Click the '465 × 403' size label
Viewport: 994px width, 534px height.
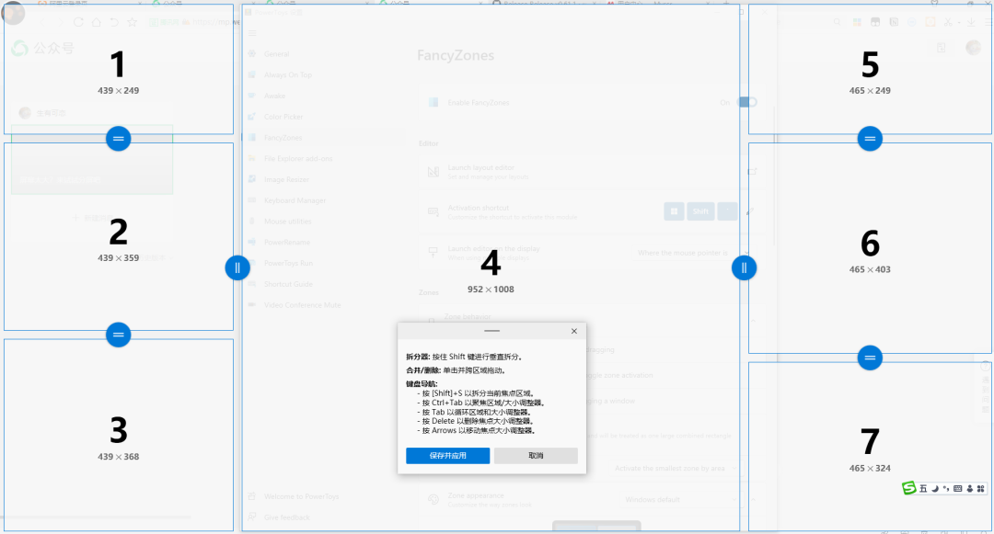[870, 269]
